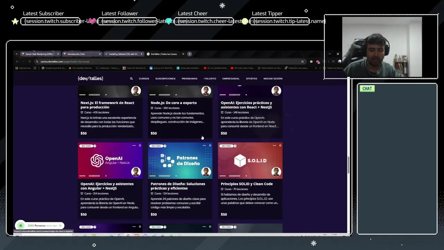Screen dimensions: 444x250
Task: Reload the page with the refresh icon
Action: pos(29,61)
